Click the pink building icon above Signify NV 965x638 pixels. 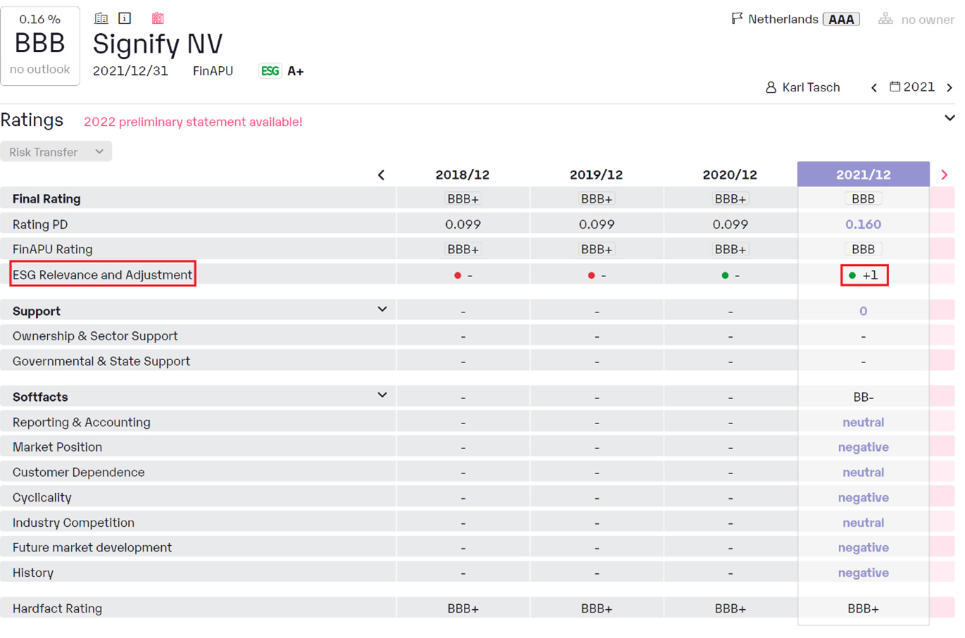tap(158, 18)
